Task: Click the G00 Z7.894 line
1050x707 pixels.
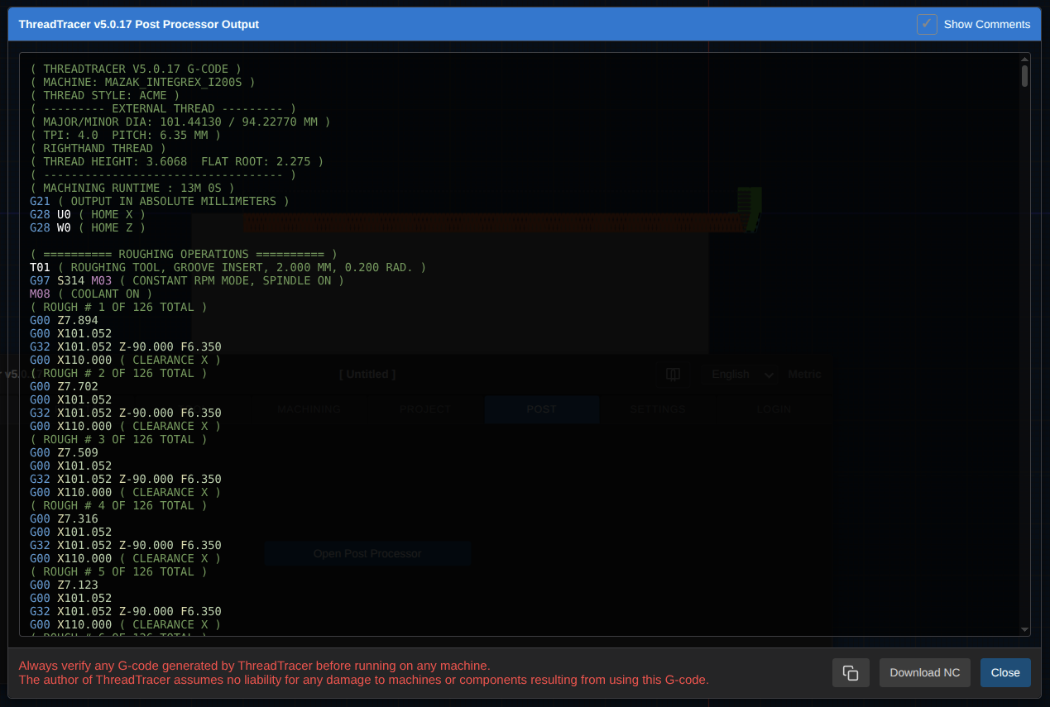Action: pyautogui.click(x=64, y=320)
